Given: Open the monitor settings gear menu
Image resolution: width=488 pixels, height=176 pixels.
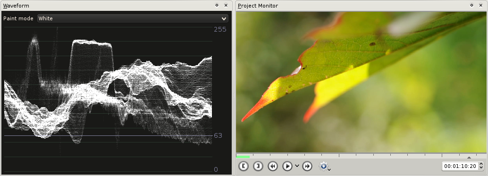Looking at the screenshot, I should coord(324,167).
